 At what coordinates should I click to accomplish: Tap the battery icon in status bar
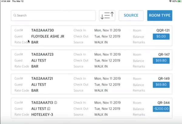[x=179, y=2]
